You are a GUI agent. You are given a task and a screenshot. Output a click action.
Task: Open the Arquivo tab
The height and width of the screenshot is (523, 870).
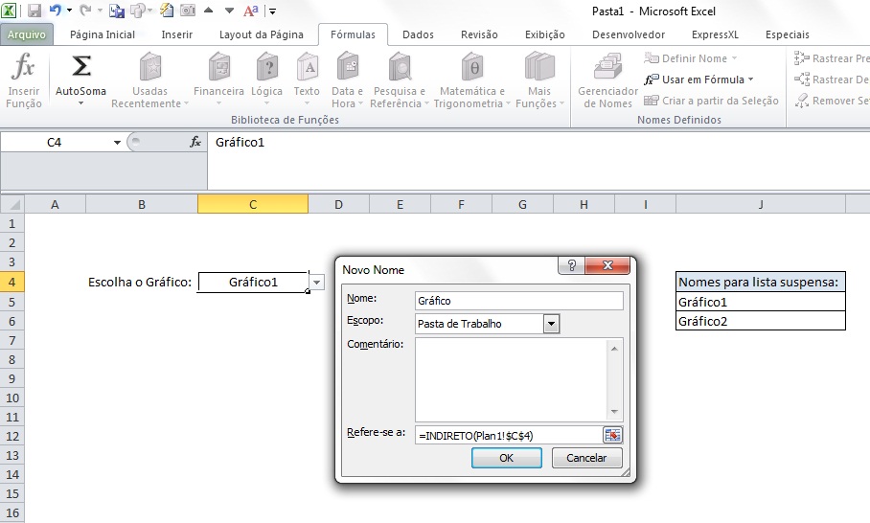[27, 34]
